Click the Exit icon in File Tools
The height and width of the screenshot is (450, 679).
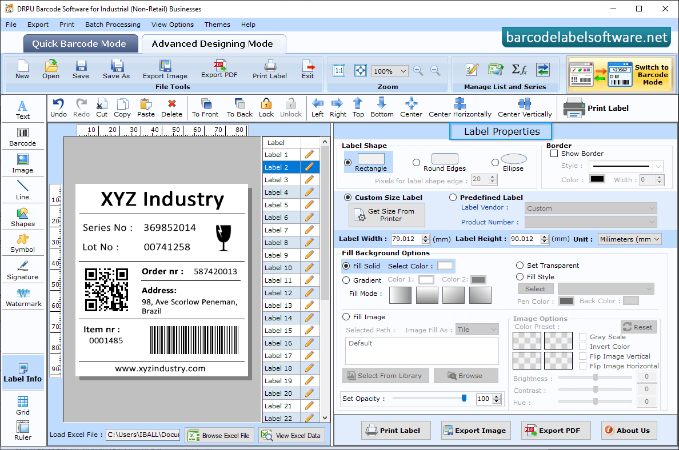pos(308,70)
